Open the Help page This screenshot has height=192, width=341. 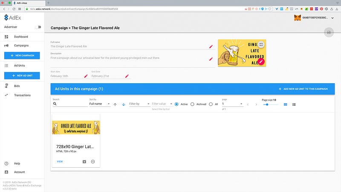[x=17, y=163]
